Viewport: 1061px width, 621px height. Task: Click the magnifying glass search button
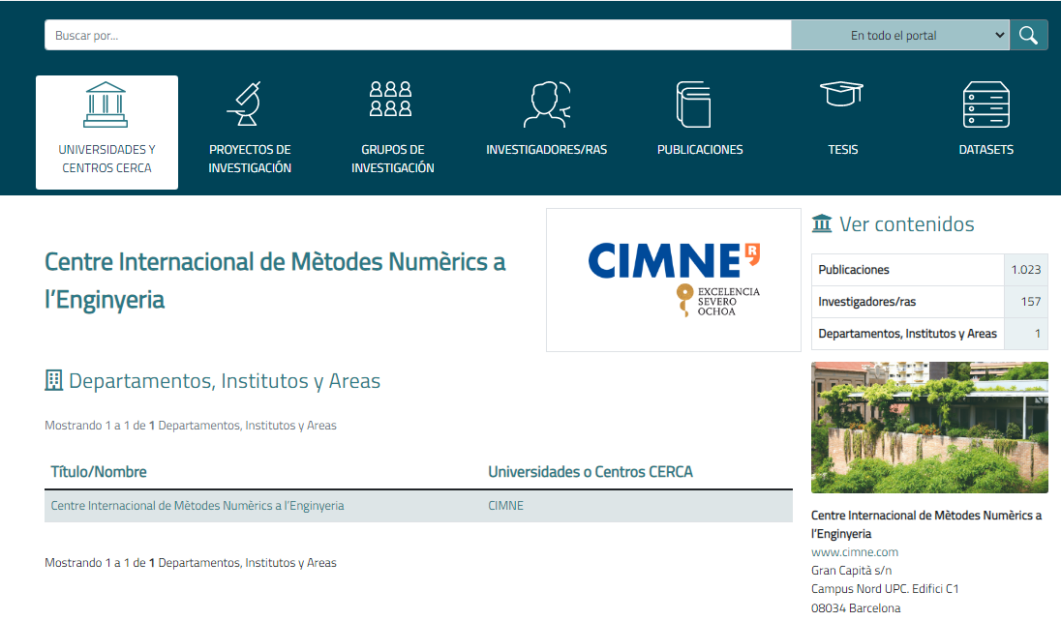click(1028, 36)
